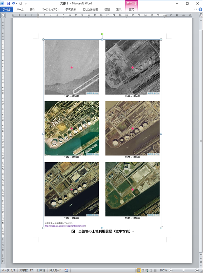Switch to the 表示 tab
The image size is (203, 273).
(119, 9)
